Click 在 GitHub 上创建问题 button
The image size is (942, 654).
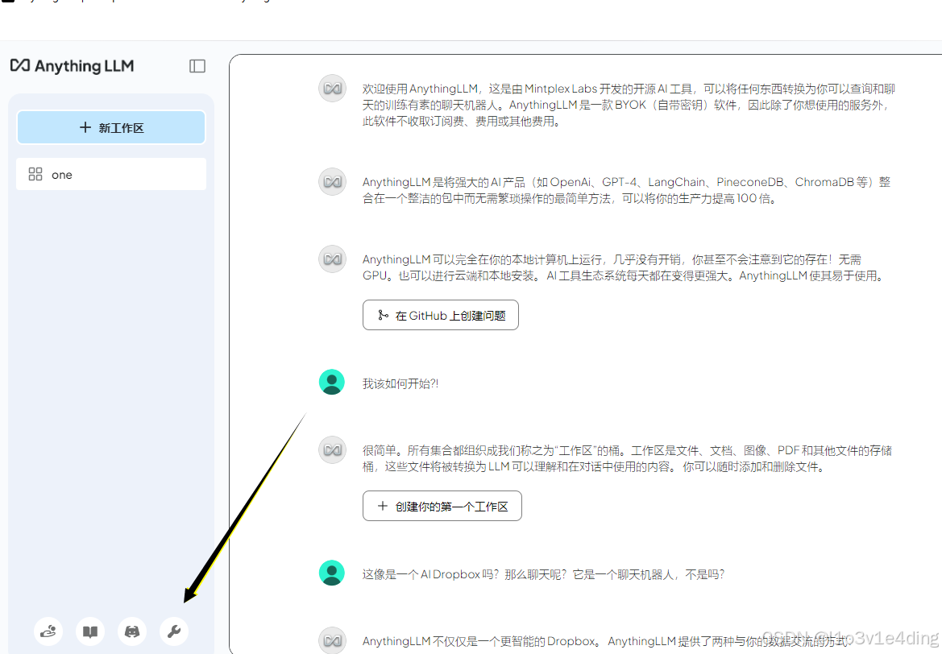pyautogui.click(x=440, y=315)
